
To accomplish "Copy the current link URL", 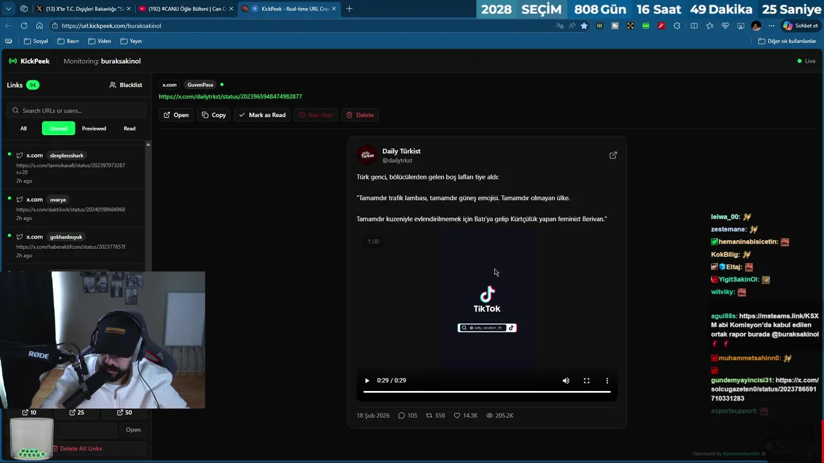I will click(x=214, y=115).
